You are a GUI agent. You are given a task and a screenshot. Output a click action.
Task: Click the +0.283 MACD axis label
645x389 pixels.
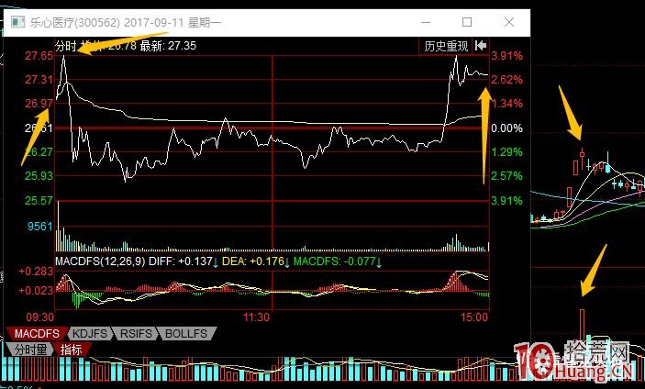click(36, 272)
